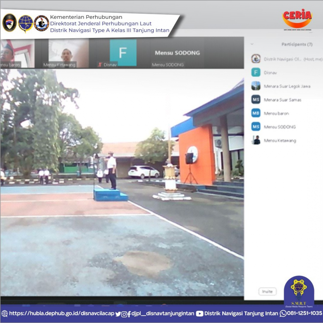The width and height of the screenshot is (323, 323).
Task: Click the Distrik Navigasi round logo in header
Action: (41, 23)
